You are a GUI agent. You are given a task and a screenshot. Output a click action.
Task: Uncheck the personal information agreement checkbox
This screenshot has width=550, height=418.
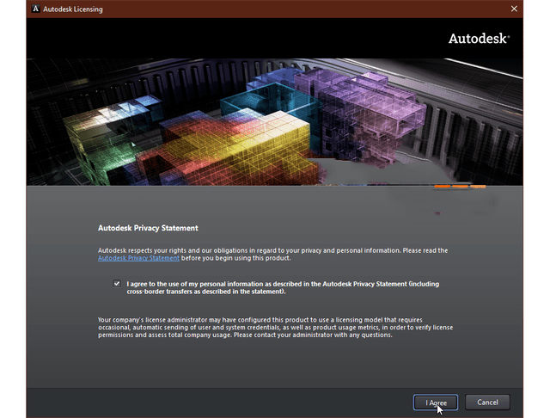(117, 283)
